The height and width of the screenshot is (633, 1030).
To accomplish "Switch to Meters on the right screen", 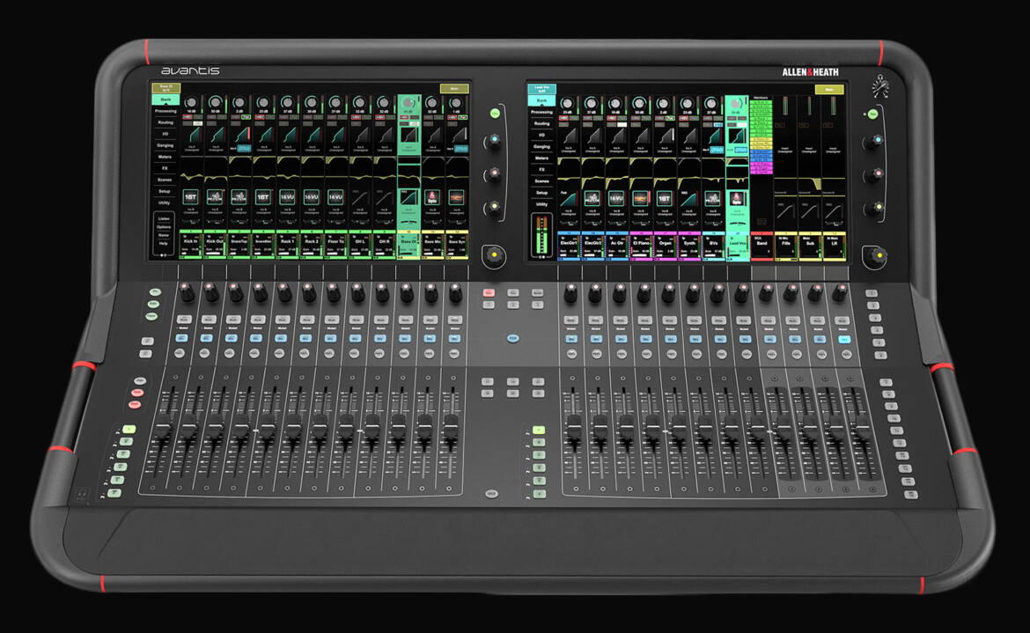I will click(542, 158).
